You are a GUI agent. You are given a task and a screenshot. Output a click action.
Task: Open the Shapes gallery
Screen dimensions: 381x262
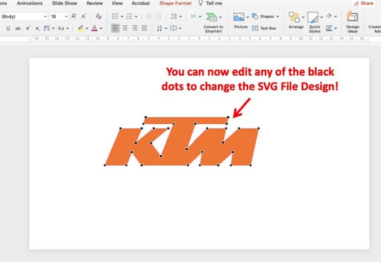[x=265, y=16]
